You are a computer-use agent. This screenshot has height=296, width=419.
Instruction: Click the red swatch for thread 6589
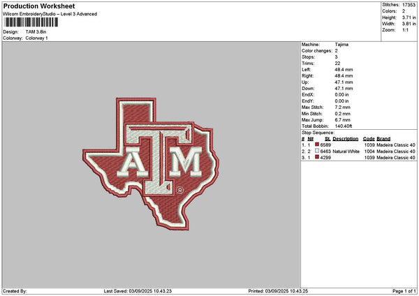[x=317, y=145]
